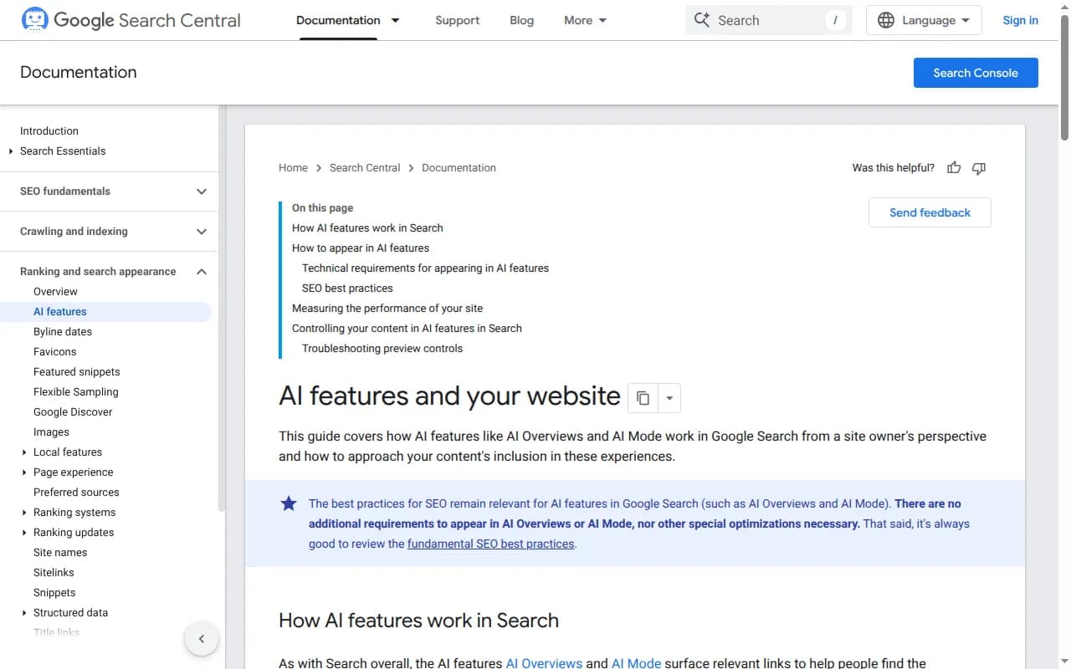This screenshot has width=1071, height=669.
Task: Click the globe Language icon
Action: click(x=886, y=20)
